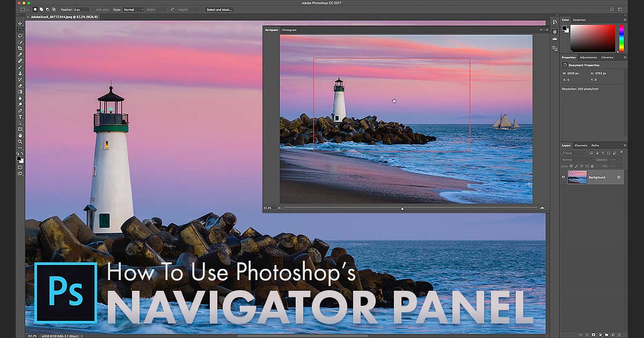Viewport: 644px width, 338px height.
Task: Open the Navigator panel menu
Action: (547, 30)
